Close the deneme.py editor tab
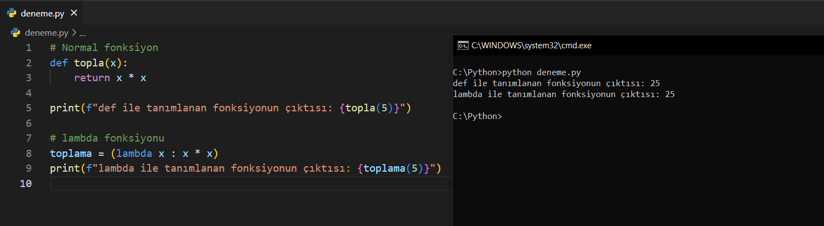Image resolution: width=824 pixels, height=226 pixels. 75,13
